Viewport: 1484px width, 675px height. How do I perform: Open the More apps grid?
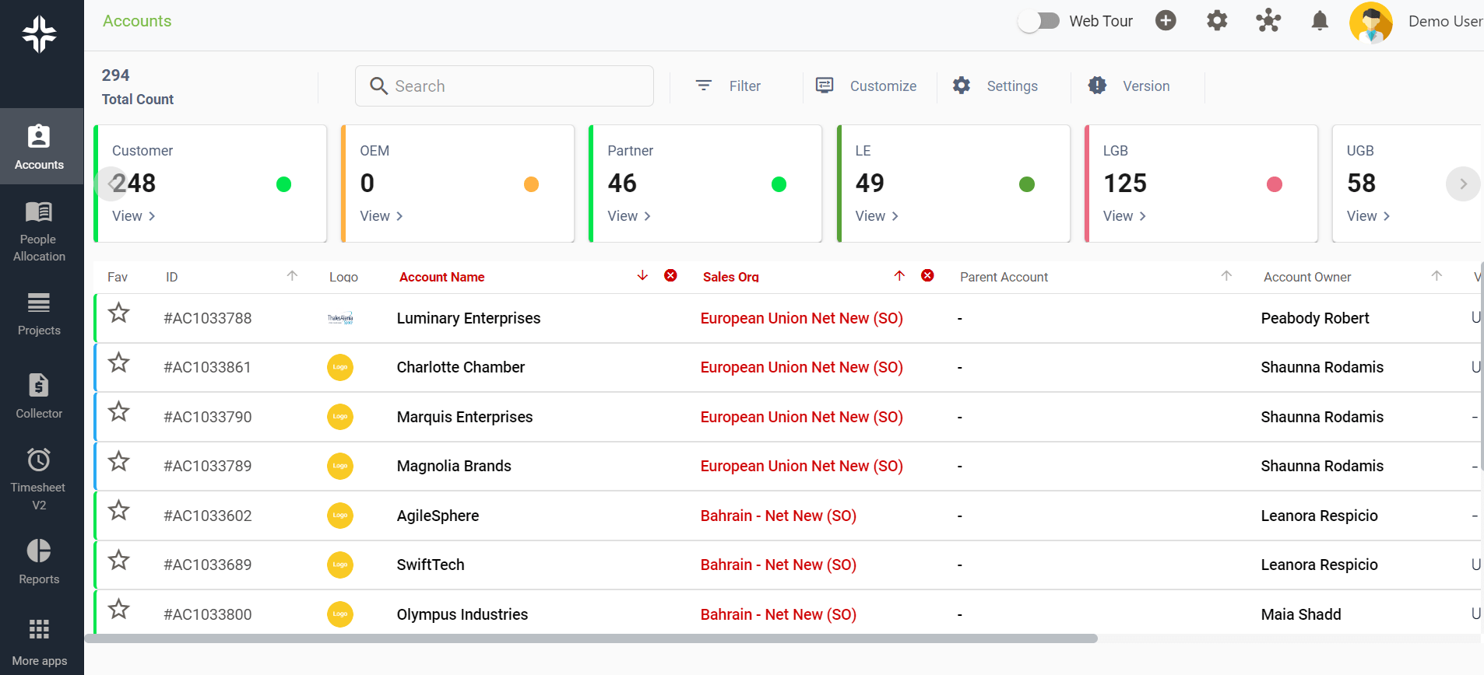39,642
